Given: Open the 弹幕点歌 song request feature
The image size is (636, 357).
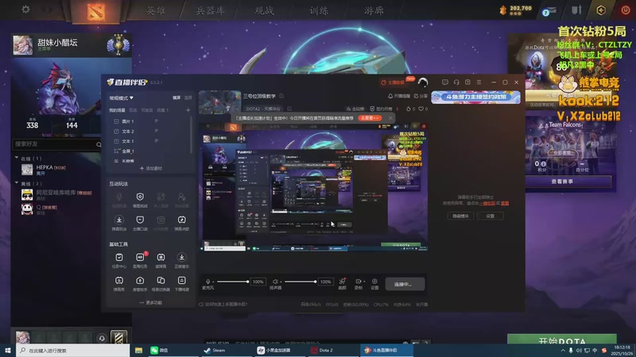Looking at the screenshot, I should pos(182,222).
